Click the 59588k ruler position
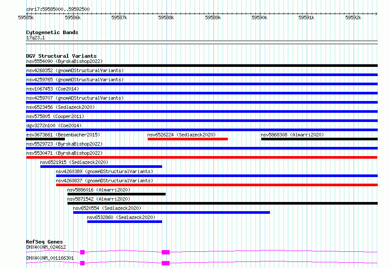Viewport: 390px width, 268px height. [166, 17]
